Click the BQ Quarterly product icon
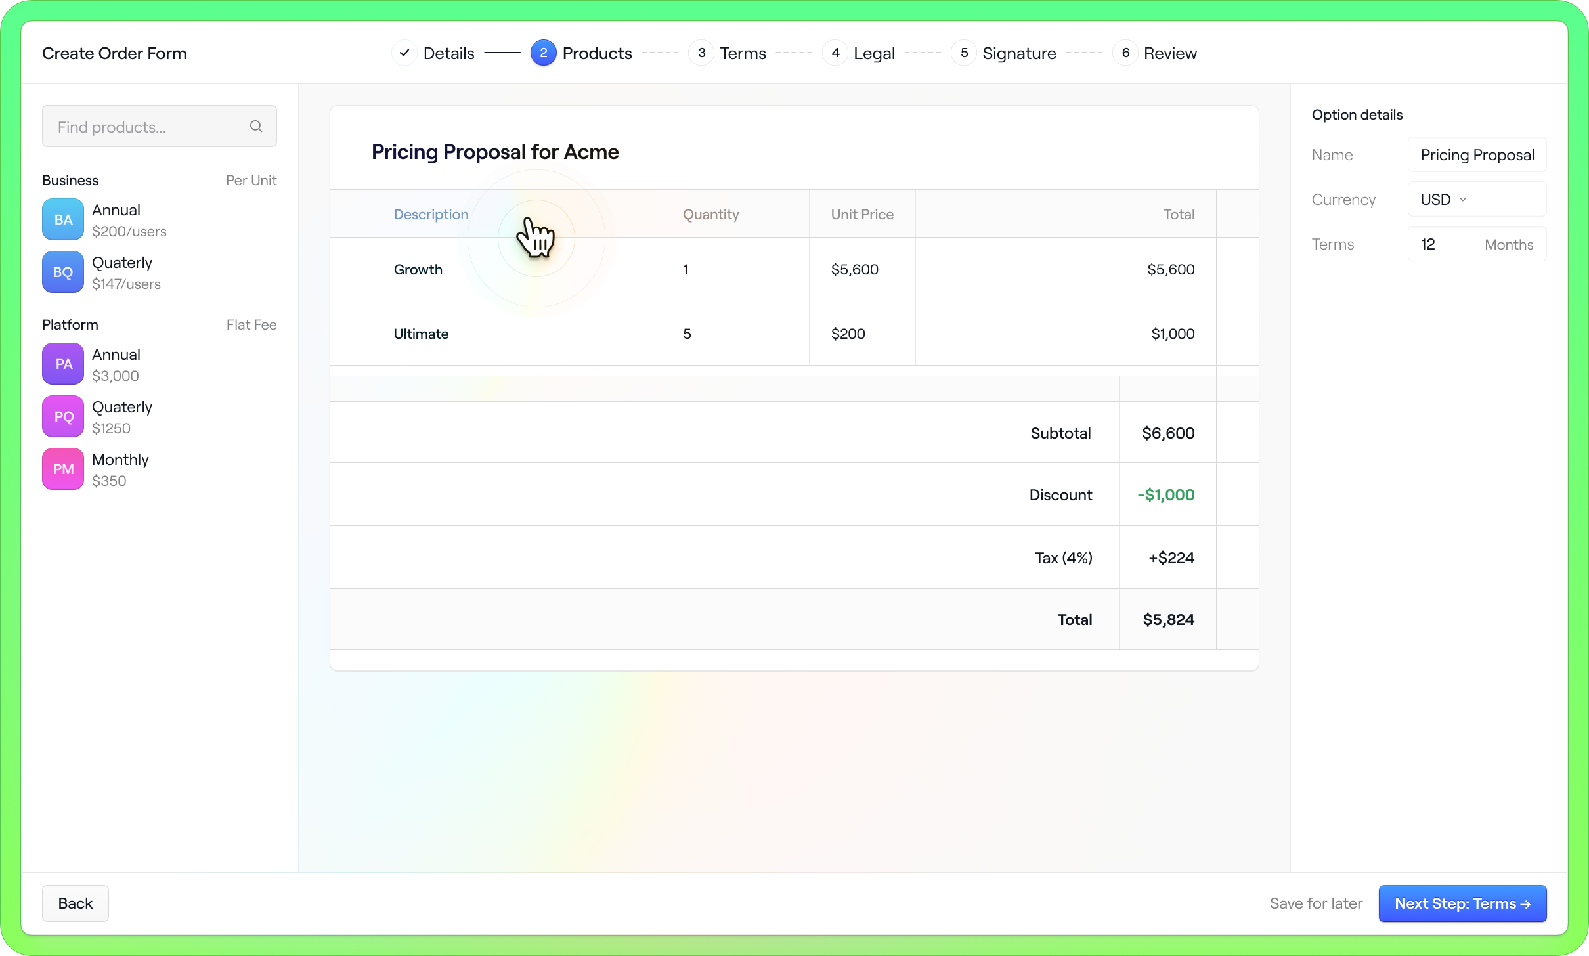The image size is (1589, 956). pos(62,272)
